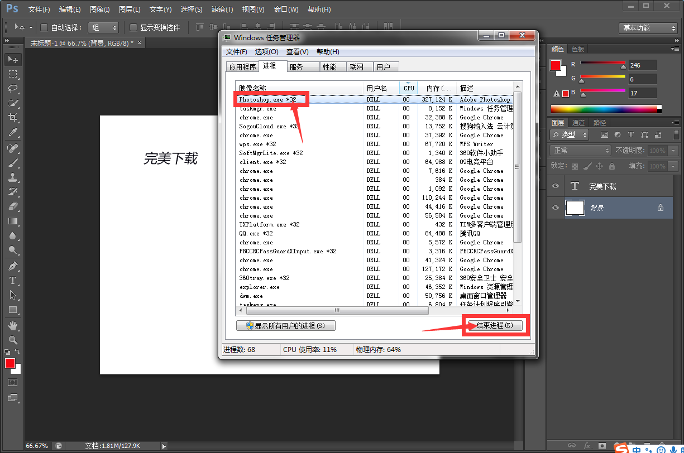Toggle lock all padlock icon
The height and width of the screenshot is (453, 684).
(612, 166)
